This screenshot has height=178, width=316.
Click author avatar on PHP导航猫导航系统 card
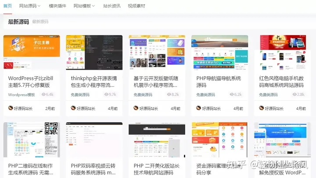[x=199, y=108]
